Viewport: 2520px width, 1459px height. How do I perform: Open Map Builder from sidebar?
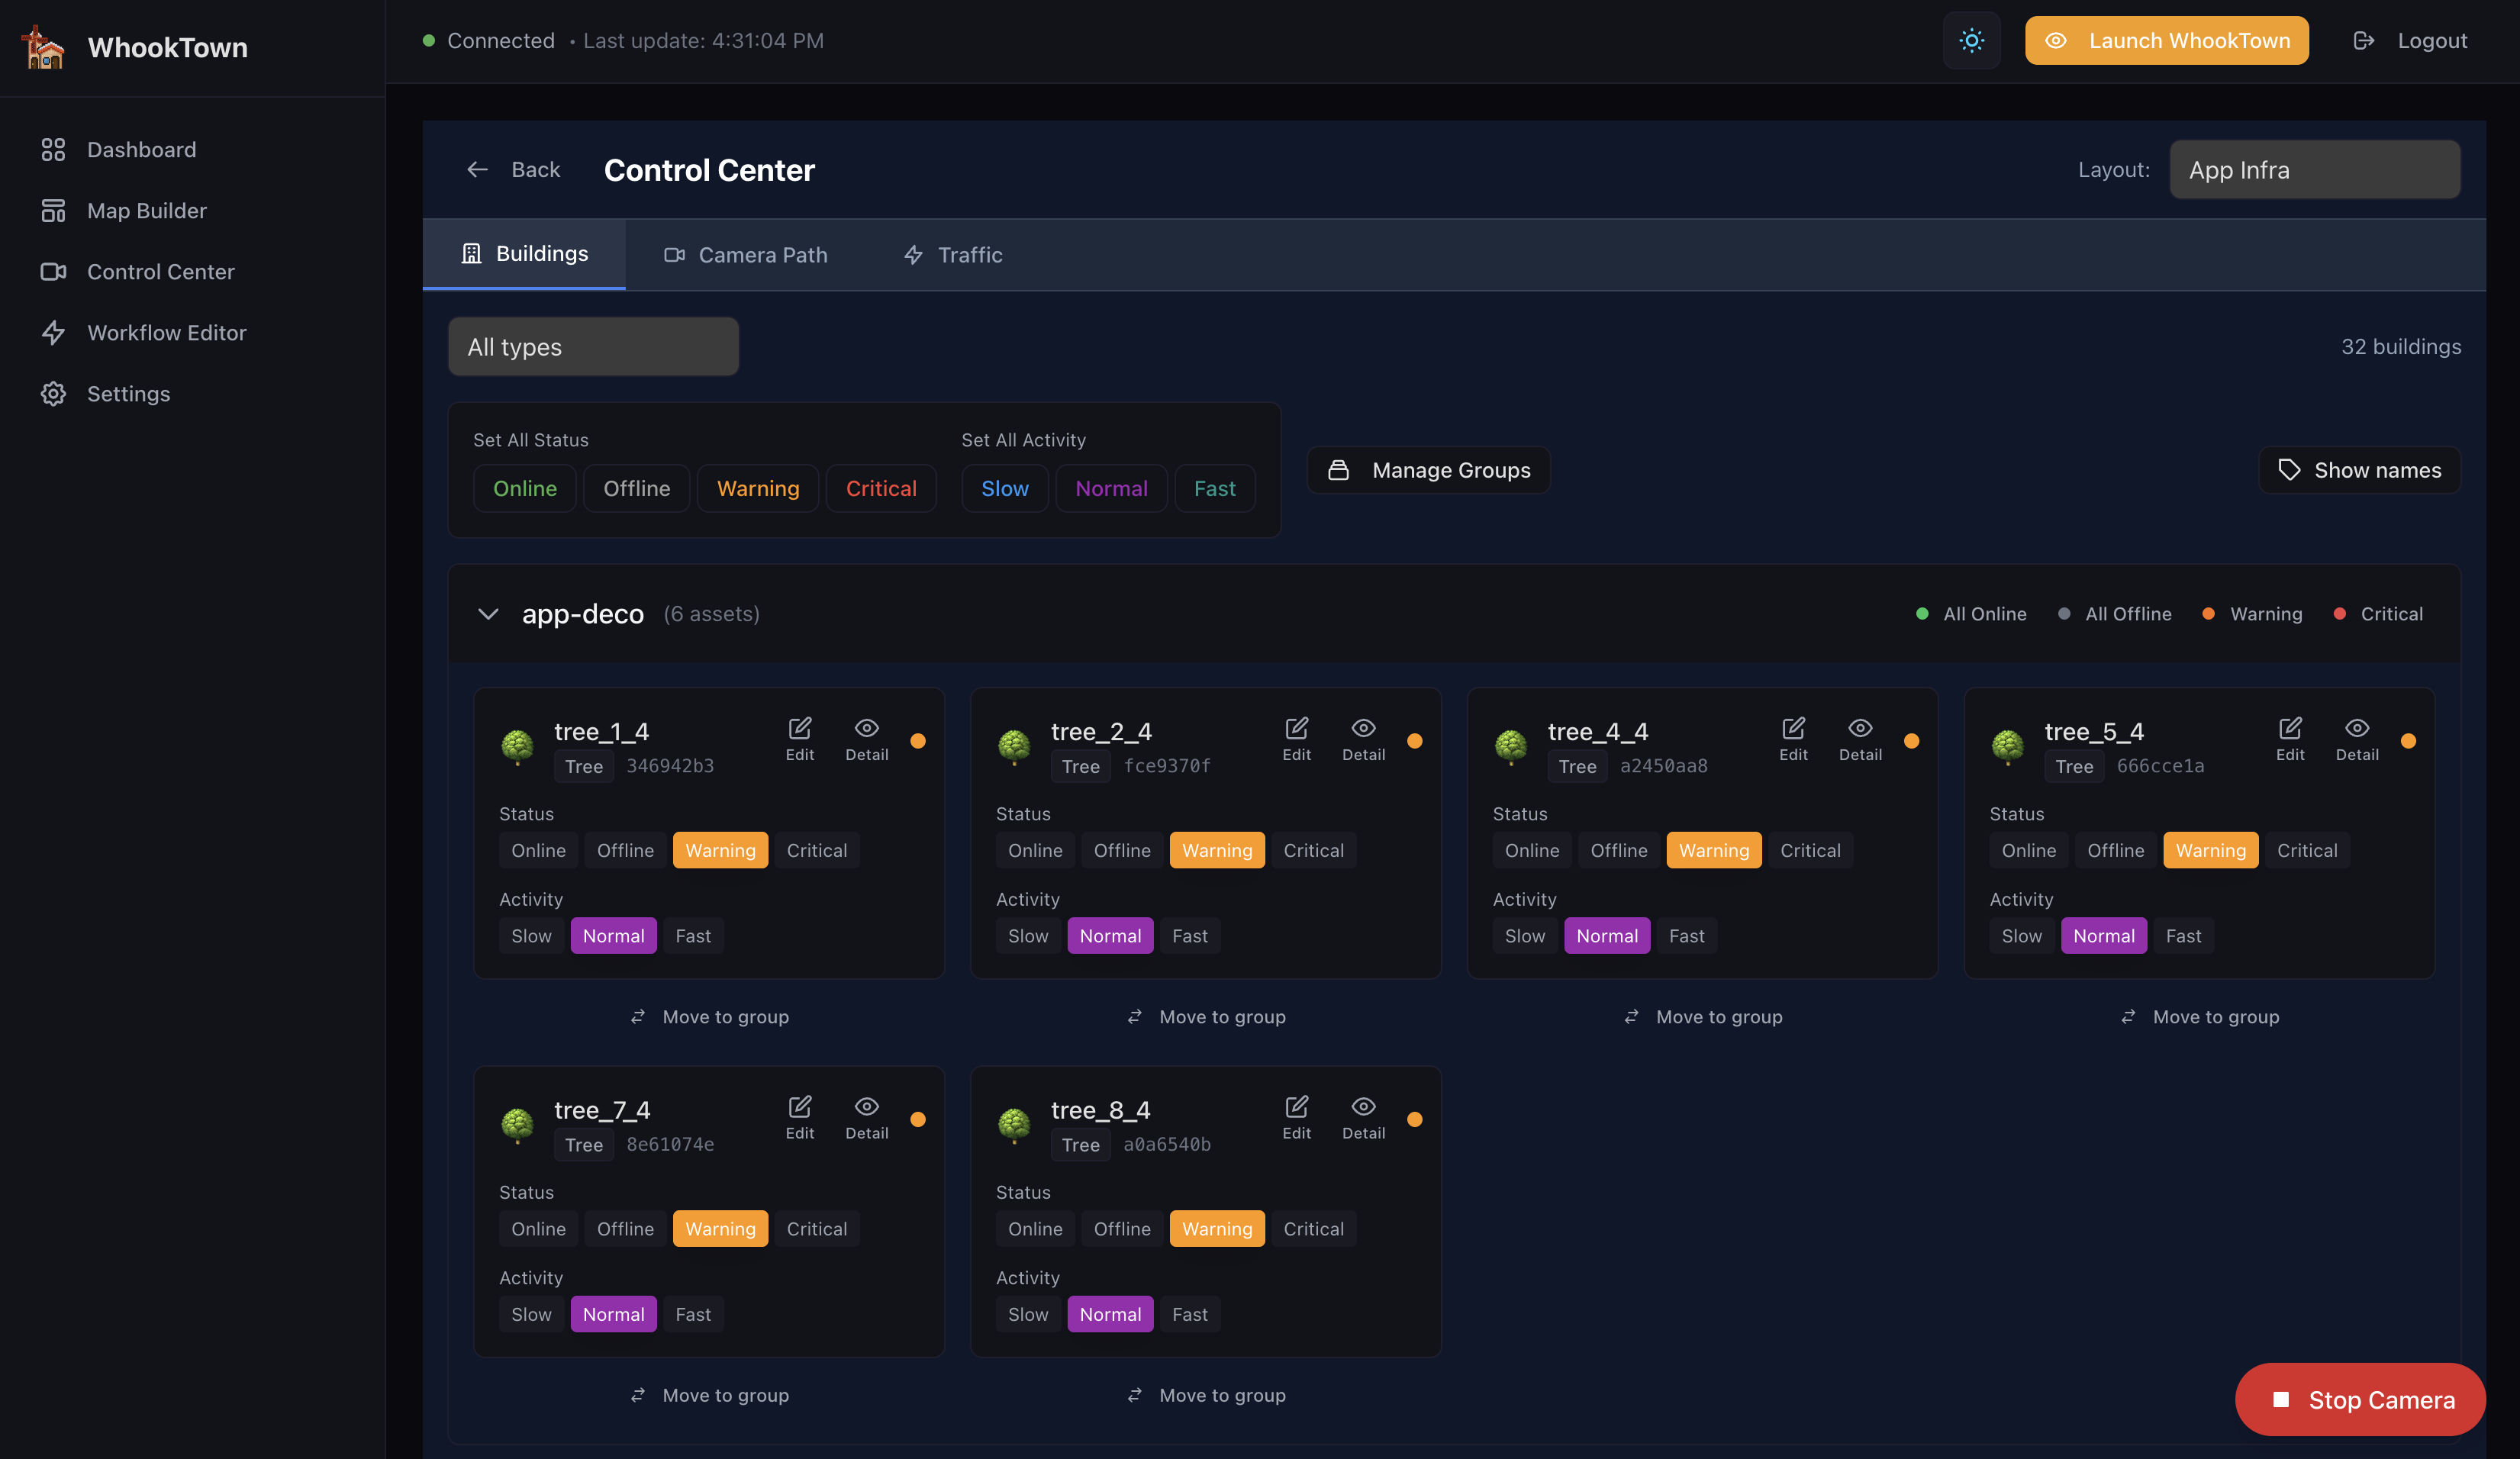[x=146, y=211]
